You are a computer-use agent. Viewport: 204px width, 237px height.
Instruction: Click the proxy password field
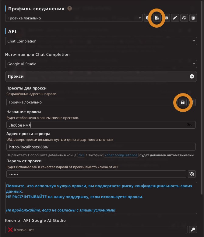[96, 174]
